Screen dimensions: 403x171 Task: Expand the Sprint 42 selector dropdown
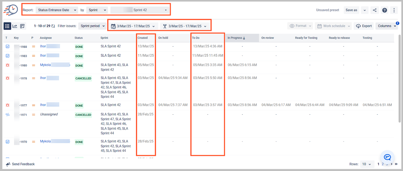[x=140, y=10]
